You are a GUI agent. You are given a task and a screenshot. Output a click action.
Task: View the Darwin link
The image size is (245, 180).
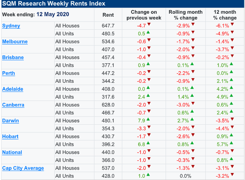(x=10, y=121)
